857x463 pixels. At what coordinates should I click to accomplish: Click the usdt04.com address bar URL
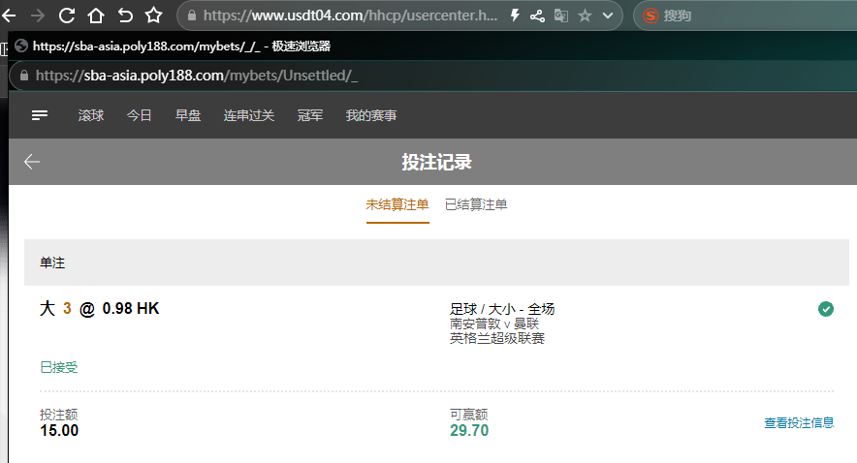(350, 15)
